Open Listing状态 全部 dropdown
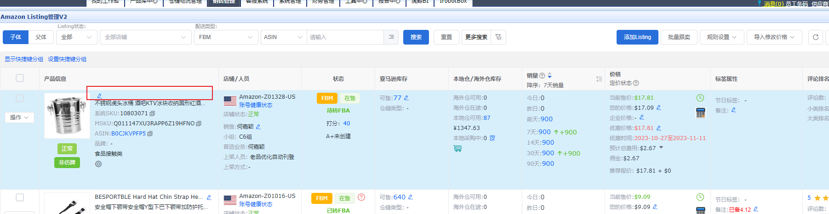Image resolution: width=829 pixels, height=214 pixels. [x=76, y=37]
